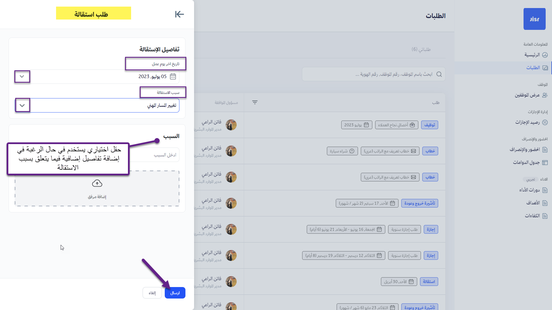552x310 pixels.
Task: Click the cloud upload attachment icon
Action: coord(97,183)
